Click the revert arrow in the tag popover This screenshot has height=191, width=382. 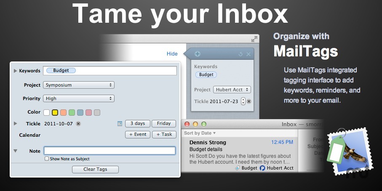[x=240, y=54]
